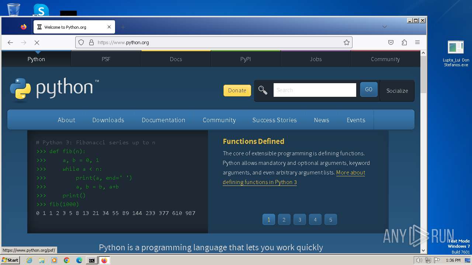Click the magnifying glass search icon
The width and height of the screenshot is (472, 265).
tap(263, 90)
